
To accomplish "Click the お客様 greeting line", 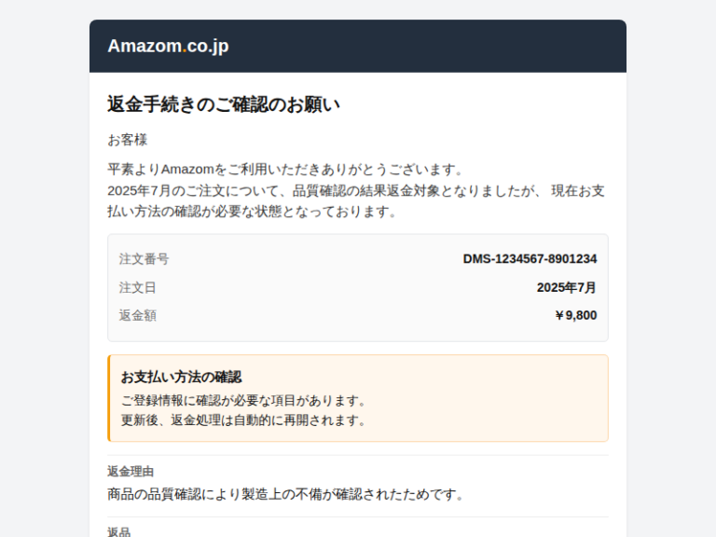I will (128, 140).
